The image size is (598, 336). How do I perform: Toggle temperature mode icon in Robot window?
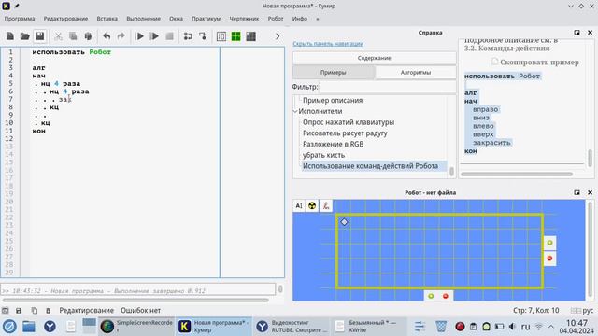point(326,205)
